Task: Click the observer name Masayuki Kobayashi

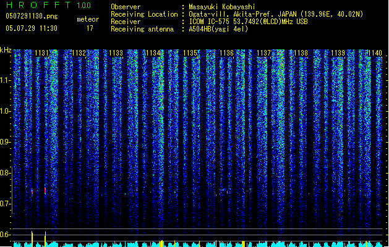Action: coord(222,7)
